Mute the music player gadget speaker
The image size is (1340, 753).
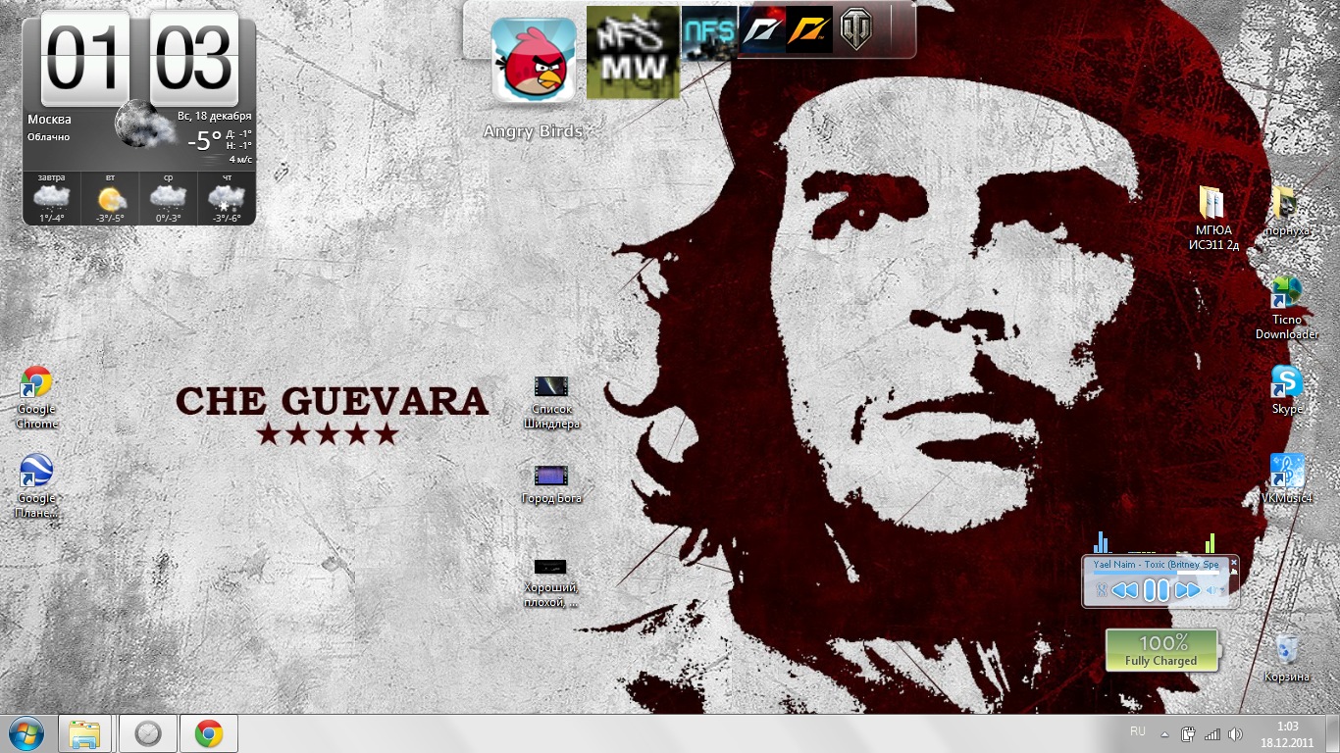point(1212,590)
